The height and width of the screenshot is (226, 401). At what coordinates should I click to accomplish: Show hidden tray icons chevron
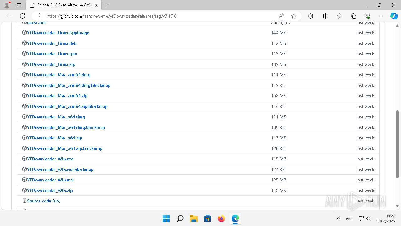pyautogui.click(x=338, y=218)
